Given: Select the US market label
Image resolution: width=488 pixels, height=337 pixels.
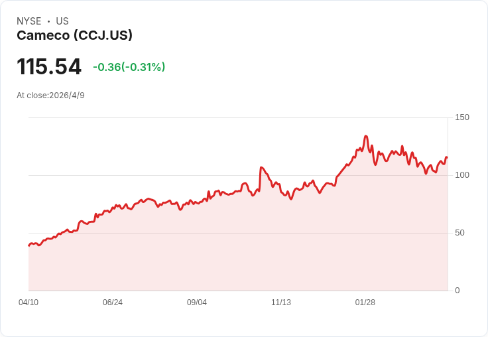Looking at the screenshot, I should pyautogui.click(x=62, y=21).
